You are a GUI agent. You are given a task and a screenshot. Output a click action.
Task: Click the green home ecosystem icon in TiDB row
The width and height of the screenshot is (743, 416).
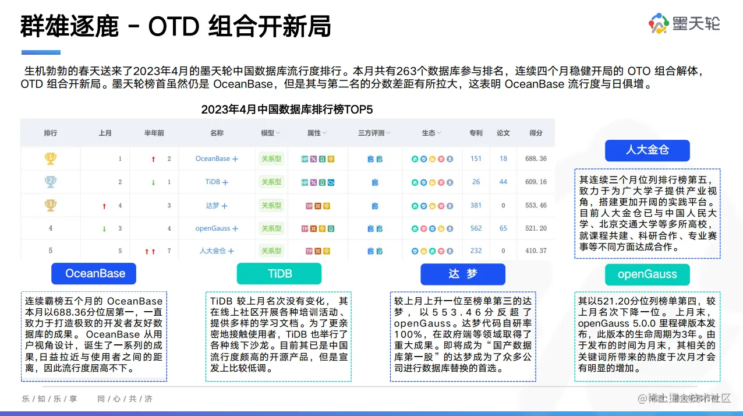[x=415, y=182]
